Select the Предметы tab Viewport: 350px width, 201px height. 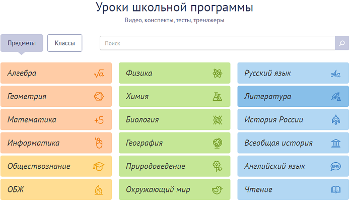22,43
